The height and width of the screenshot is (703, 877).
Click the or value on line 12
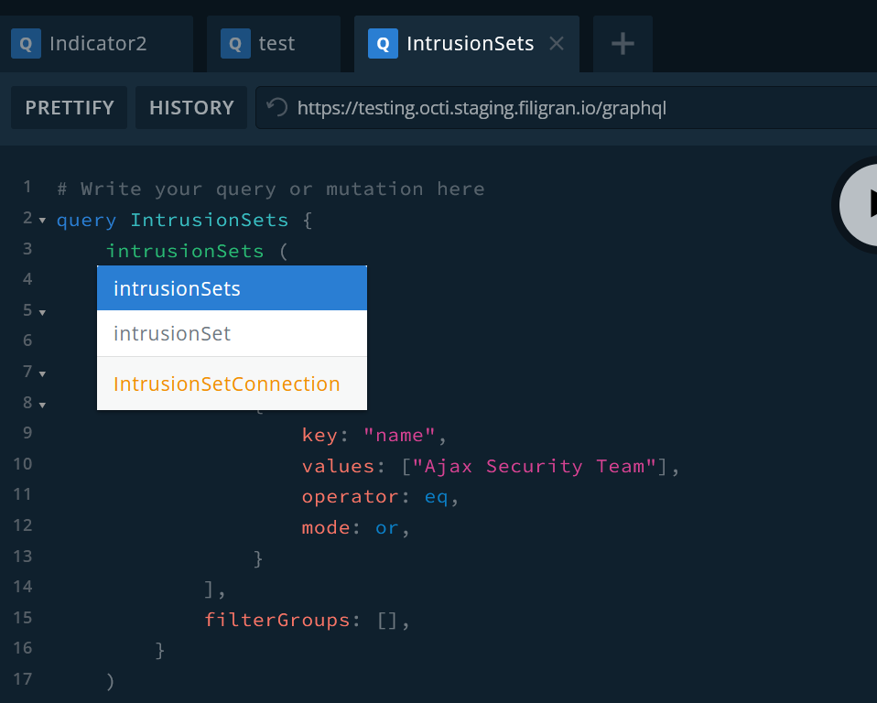(x=386, y=527)
